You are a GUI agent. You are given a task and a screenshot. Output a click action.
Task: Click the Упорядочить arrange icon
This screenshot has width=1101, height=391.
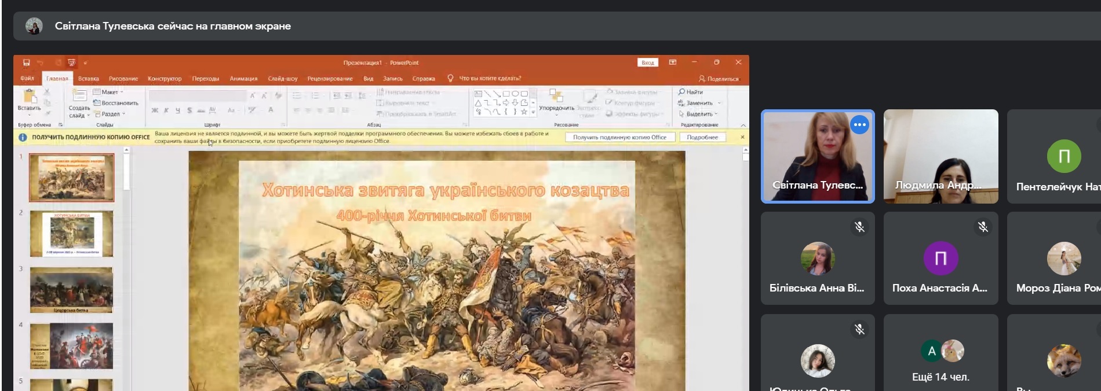(x=556, y=97)
